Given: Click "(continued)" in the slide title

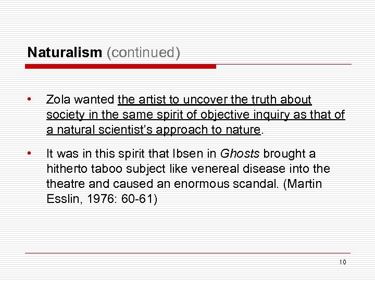Looking at the screenshot, I should pos(143,53).
